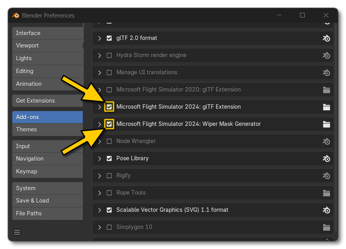Screen dimensions: 346x249
Task: Disable the Pose Library add-on checkbox
Action: tap(109, 158)
